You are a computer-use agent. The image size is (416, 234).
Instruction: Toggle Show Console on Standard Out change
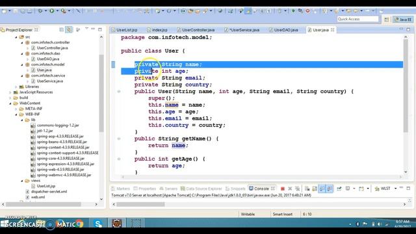click(x=322, y=188)
